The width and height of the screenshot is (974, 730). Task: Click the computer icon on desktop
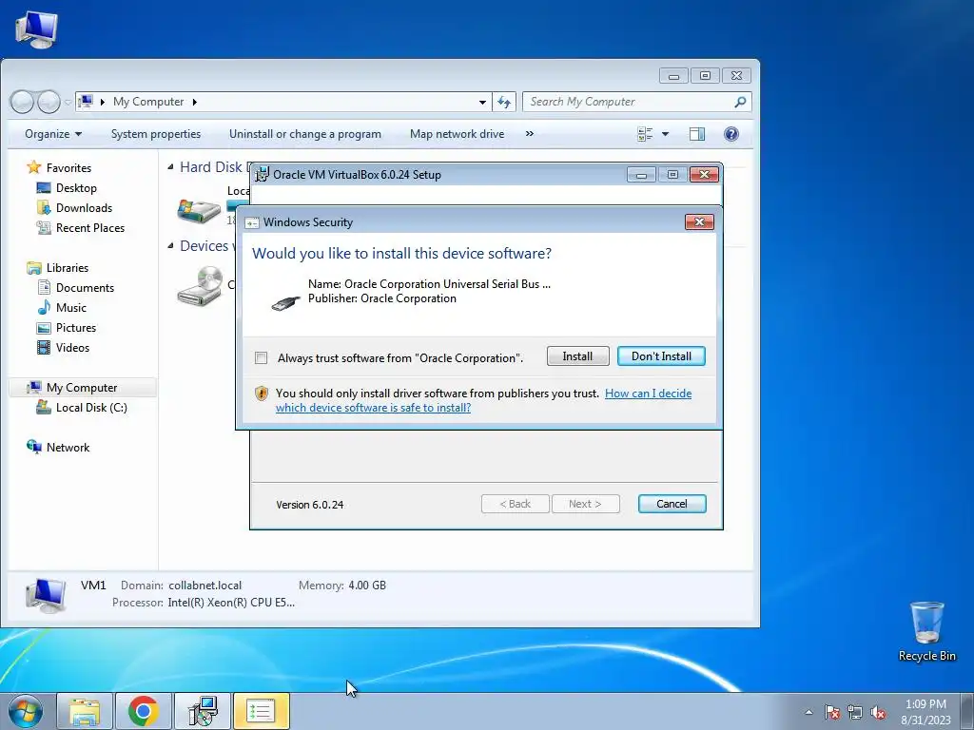click(x=37, y=29)
